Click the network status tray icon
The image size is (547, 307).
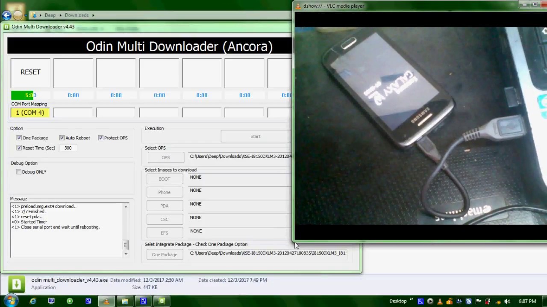click(497, 301)
